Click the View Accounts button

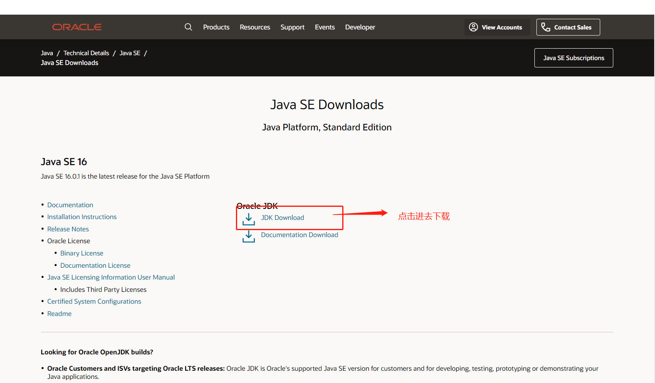pos(497,27)
